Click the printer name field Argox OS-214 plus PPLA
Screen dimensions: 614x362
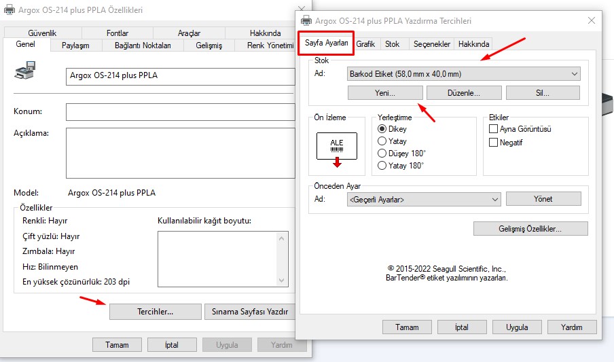(x=181, y=76)
